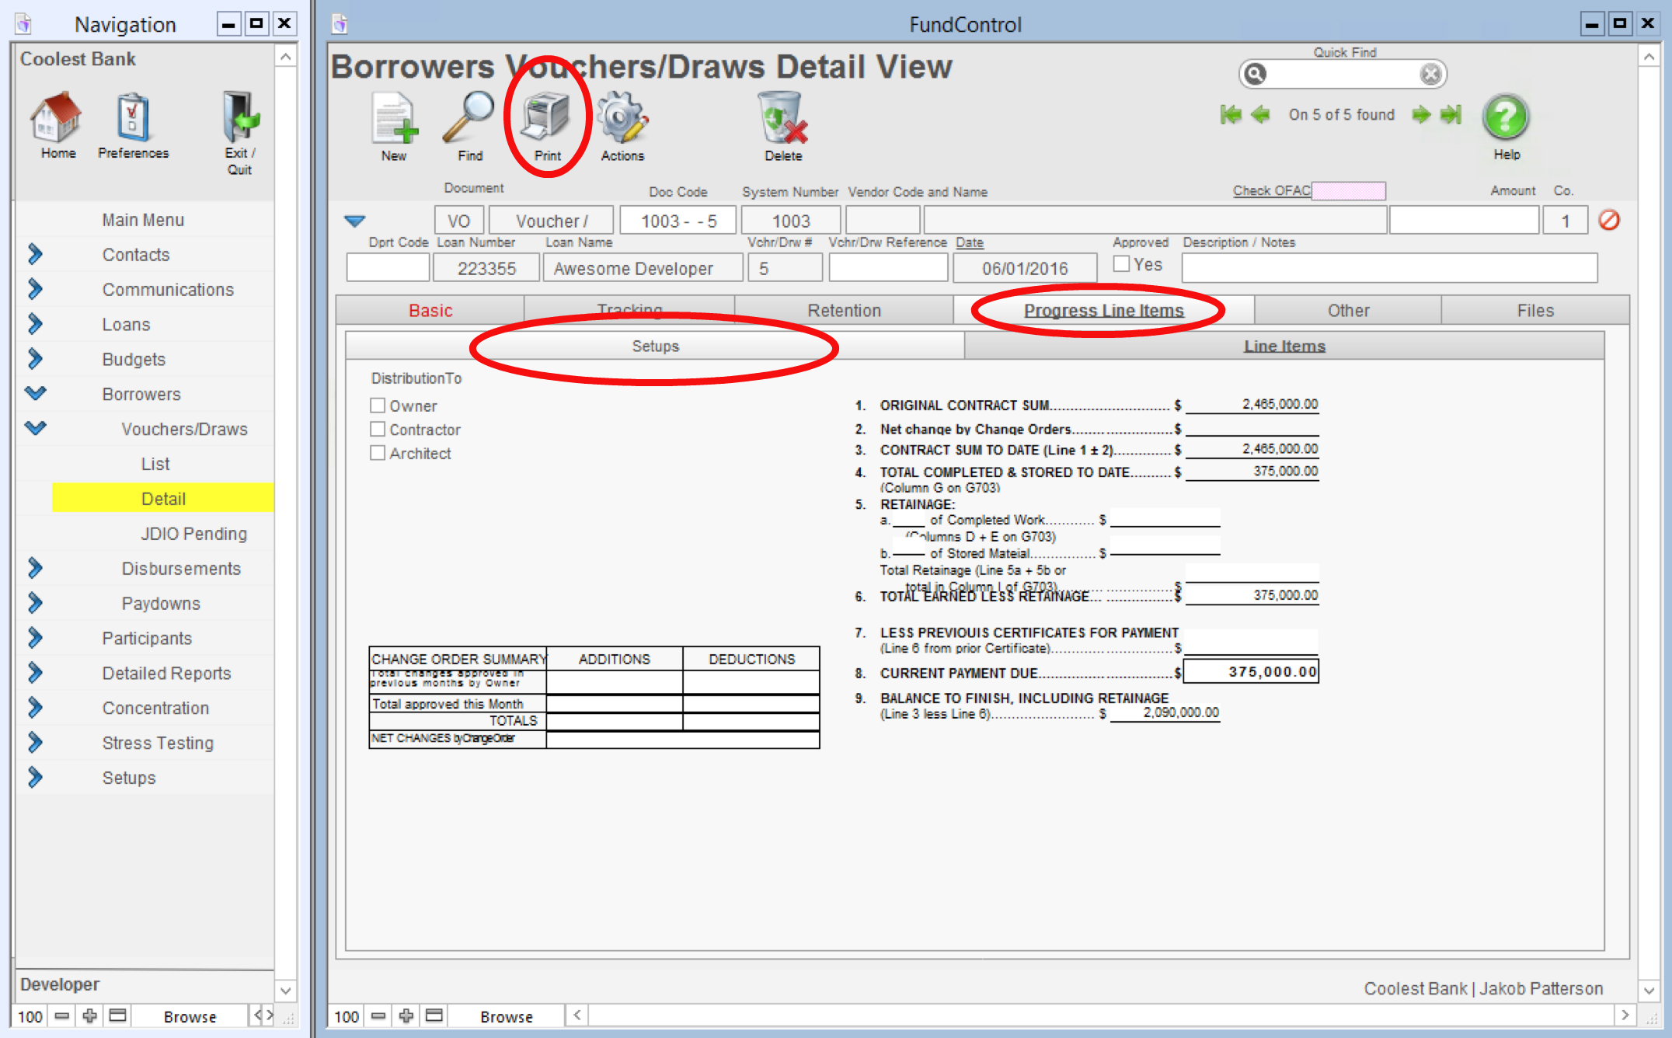The image size is (1672, 1038).
Task: Select the Setups sub-tab
Action: pos(655,346)
